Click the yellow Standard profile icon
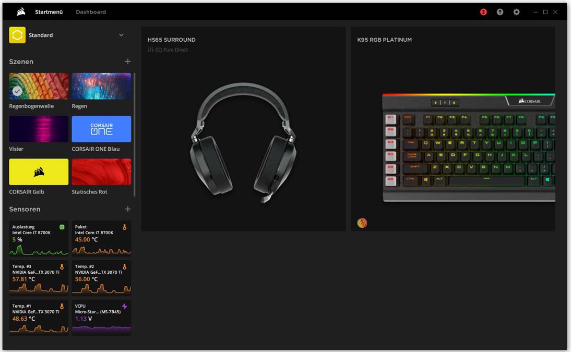571x352 pixels. 17,35
